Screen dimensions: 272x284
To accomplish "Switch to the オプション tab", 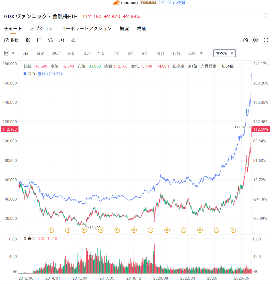I will tap(42, 29).
